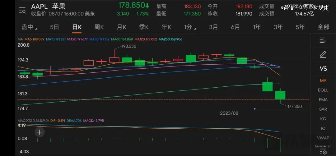Toggle the MA indicator in sidebar

(323, 81)
